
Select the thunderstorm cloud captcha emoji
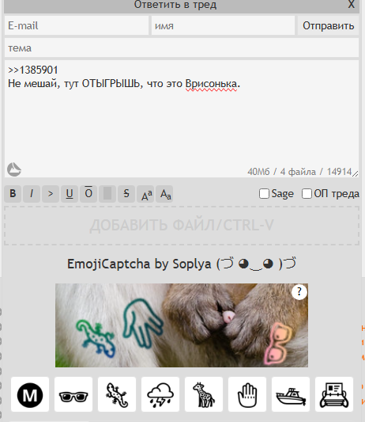[160, 394]
